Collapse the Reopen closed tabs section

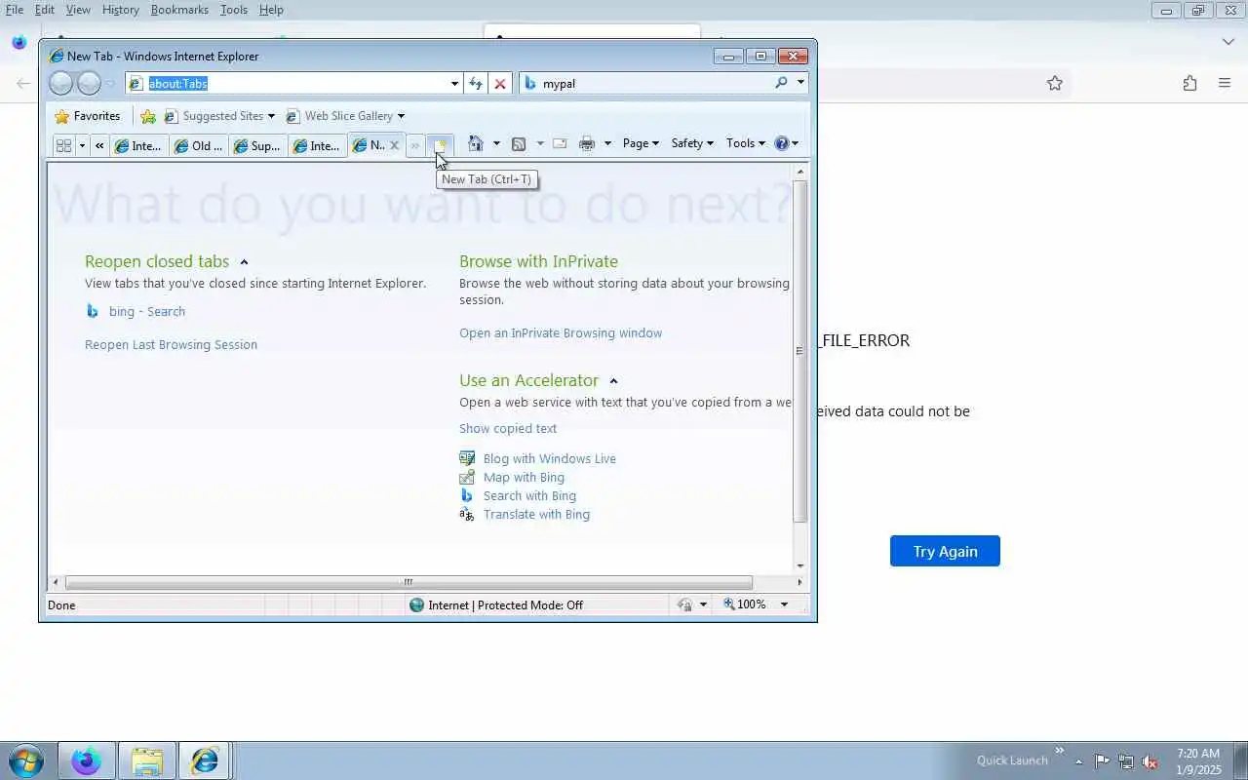[x=244, y=262]
